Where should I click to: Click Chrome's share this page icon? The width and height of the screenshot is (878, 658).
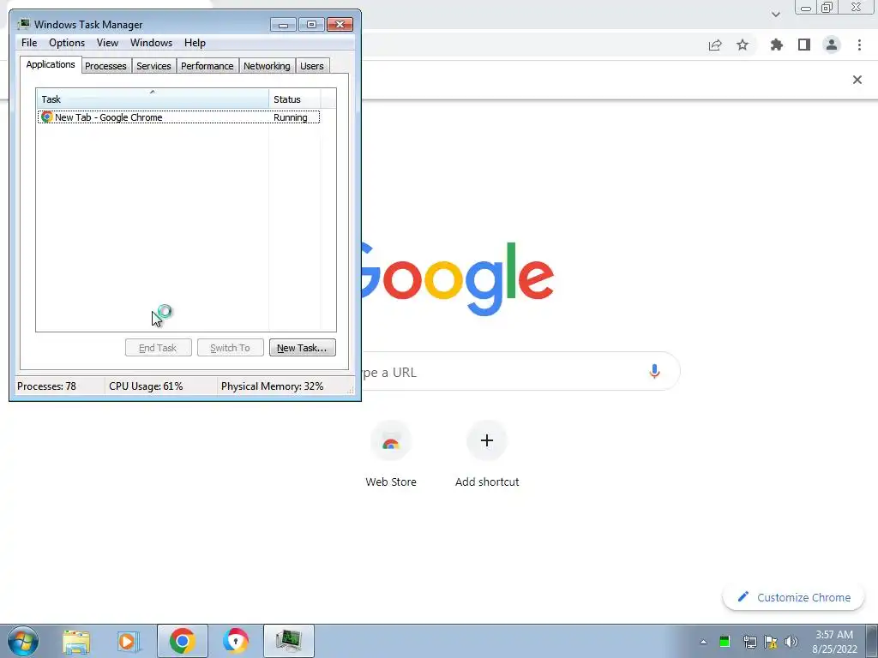pyautogui.click(x=715, y=45)
